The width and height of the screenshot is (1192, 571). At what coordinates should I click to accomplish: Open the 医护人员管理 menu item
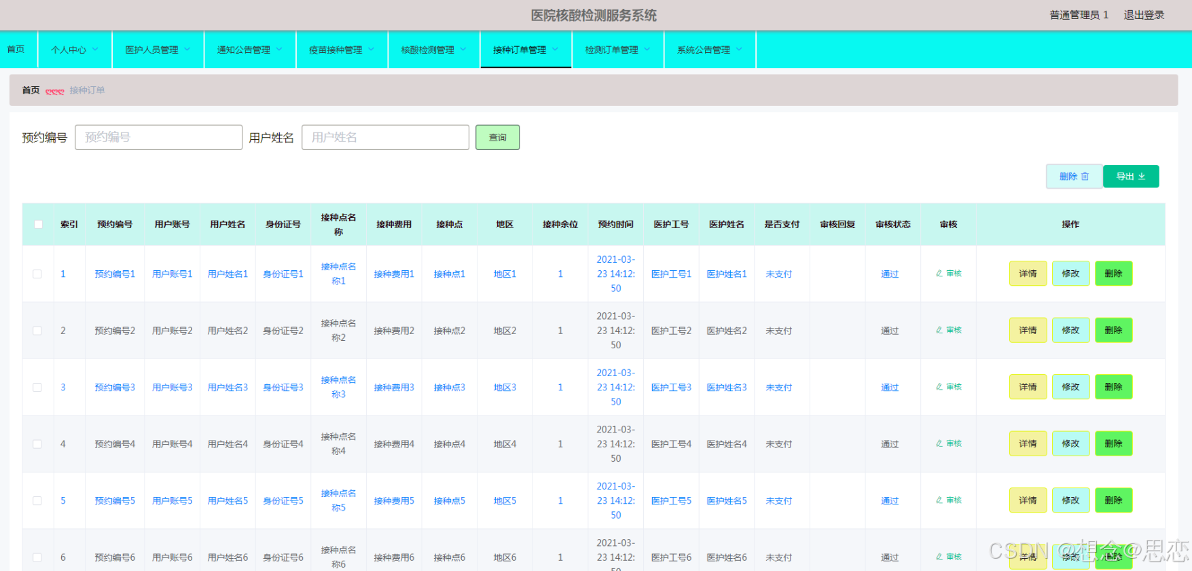click(x=158, y=50)
